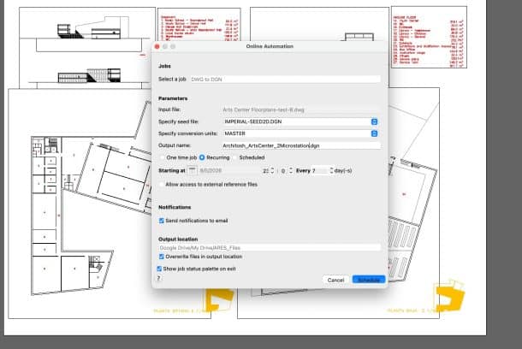Click the Every interval value field
Screen dimensions: 522x349
320,171
